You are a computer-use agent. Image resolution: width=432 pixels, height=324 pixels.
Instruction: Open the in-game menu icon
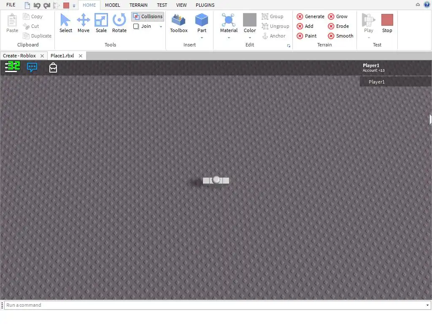coord(12,67)
